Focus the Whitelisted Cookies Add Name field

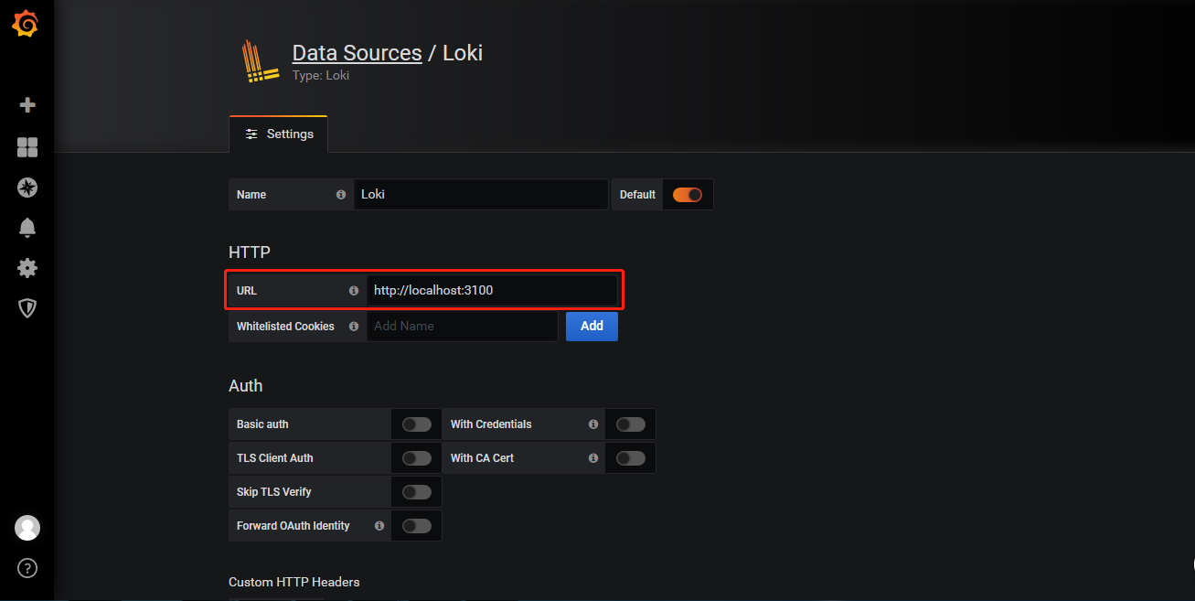(462, 327)
